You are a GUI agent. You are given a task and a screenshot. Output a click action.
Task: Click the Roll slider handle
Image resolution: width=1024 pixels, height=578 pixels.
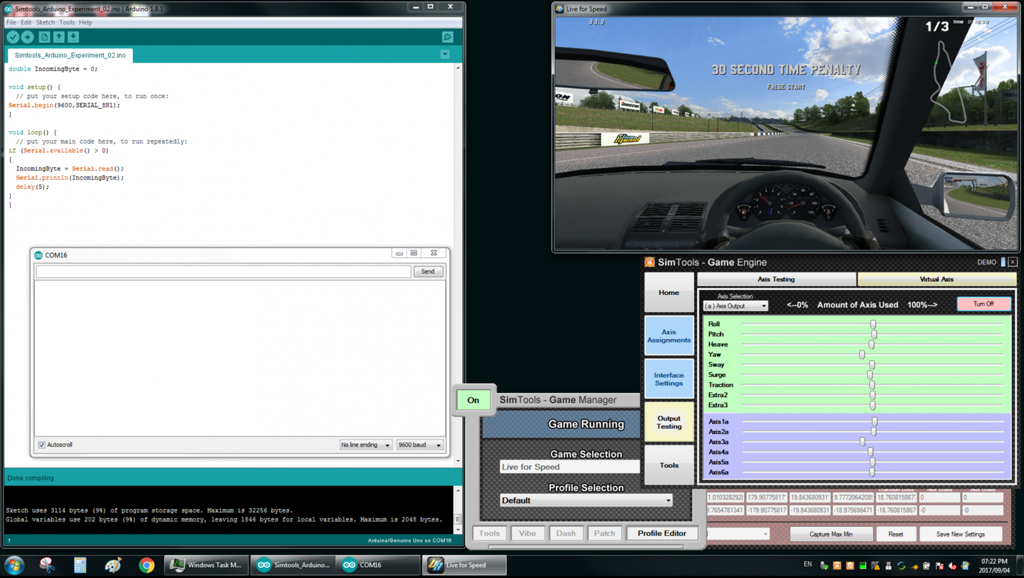click(873, 325)
